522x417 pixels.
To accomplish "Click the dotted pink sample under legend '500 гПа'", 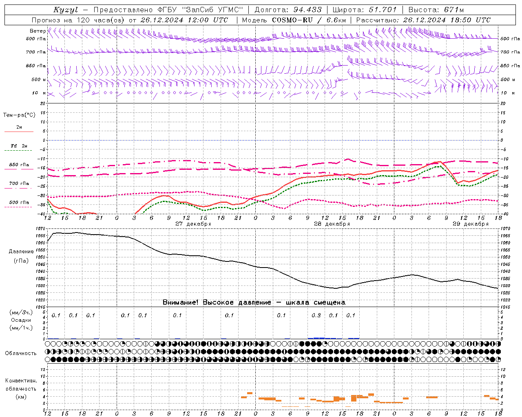I will [18, 207].
